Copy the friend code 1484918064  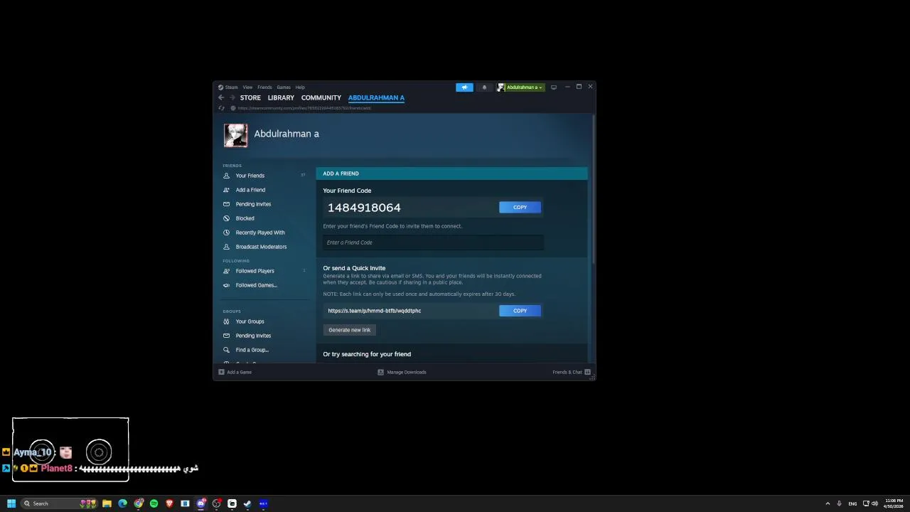pyautogui.click(x=520, y=207)
